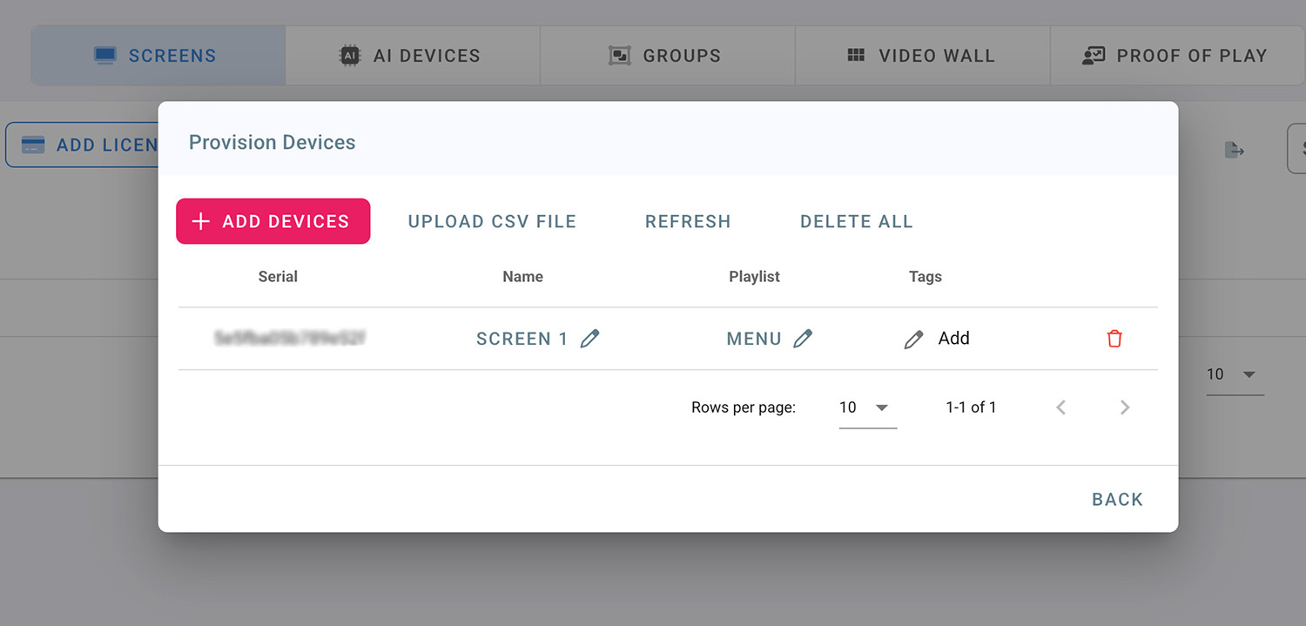Click the next page chevron in pagination
Screen dimensions: 1306x626
pyautogui.click(x=1125, y=407)
